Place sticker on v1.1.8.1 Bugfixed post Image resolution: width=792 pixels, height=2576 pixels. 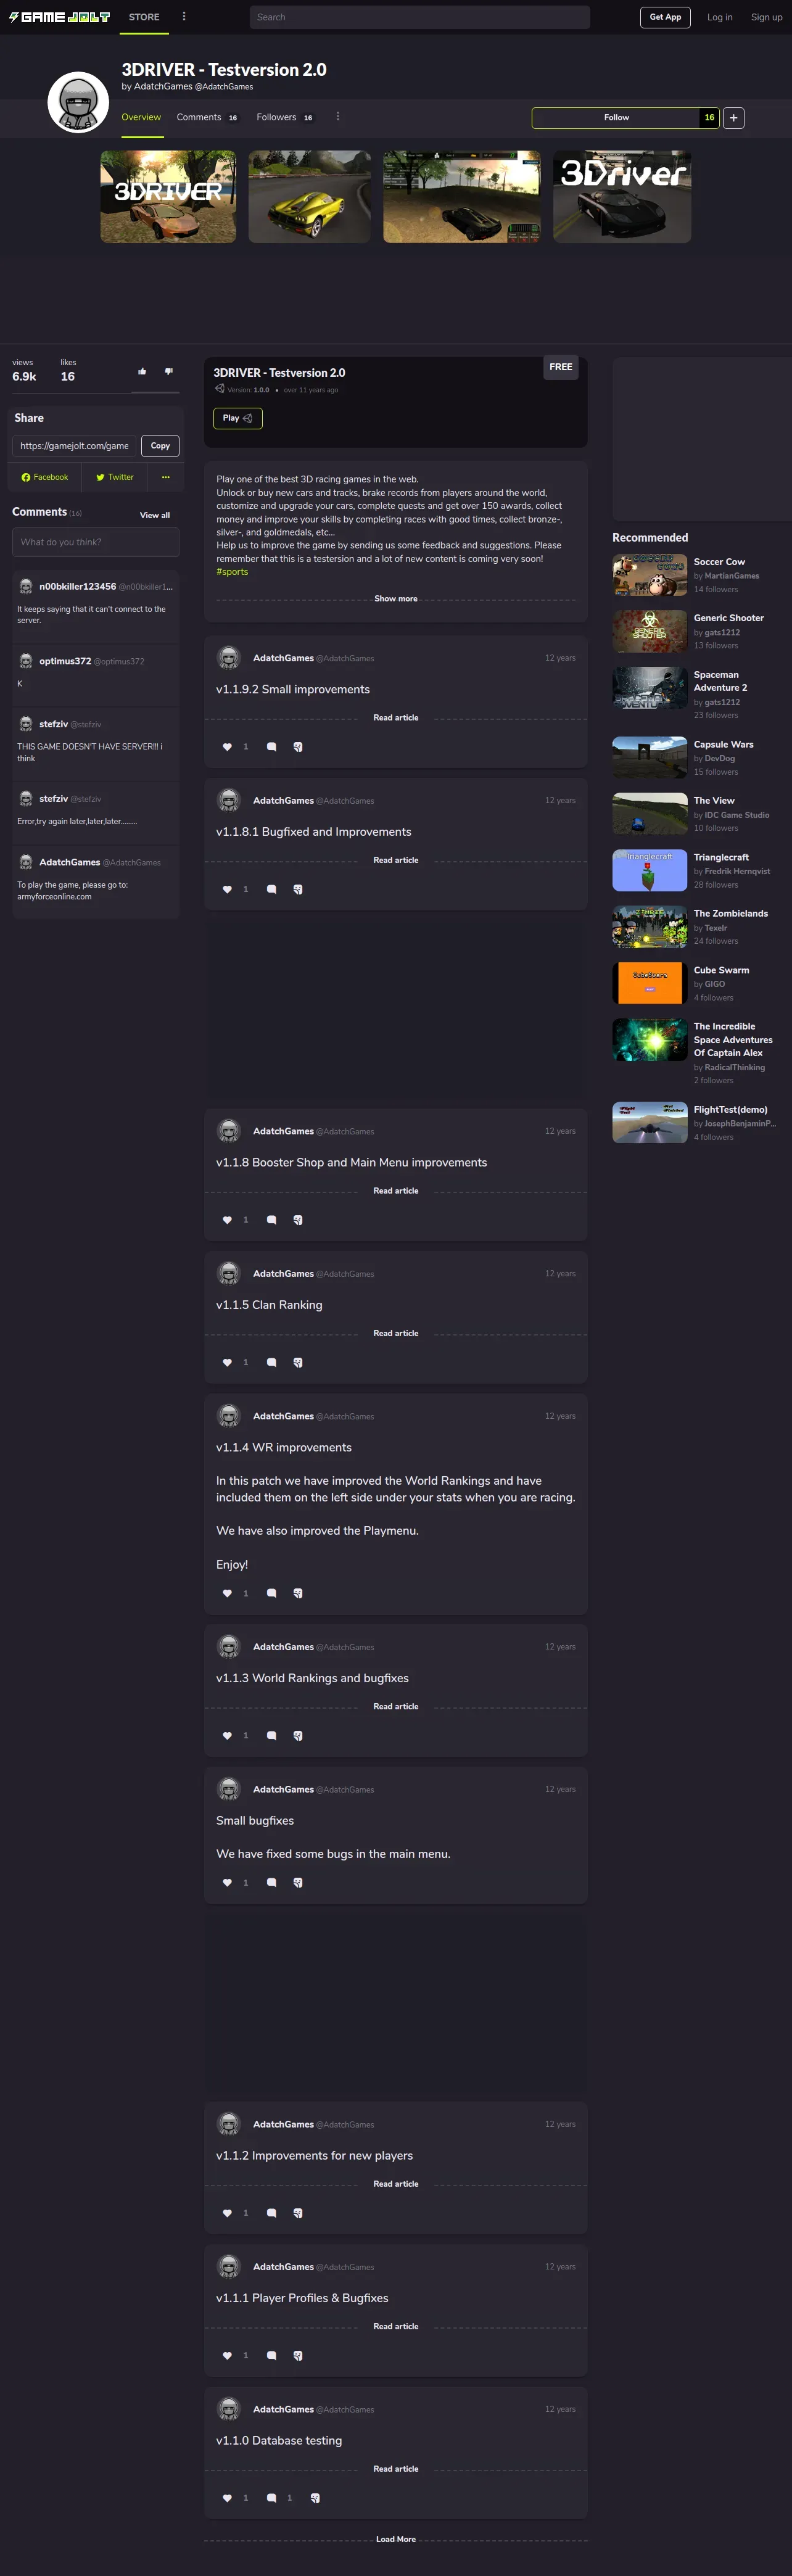pyautogui.click(x=298, y=889)
